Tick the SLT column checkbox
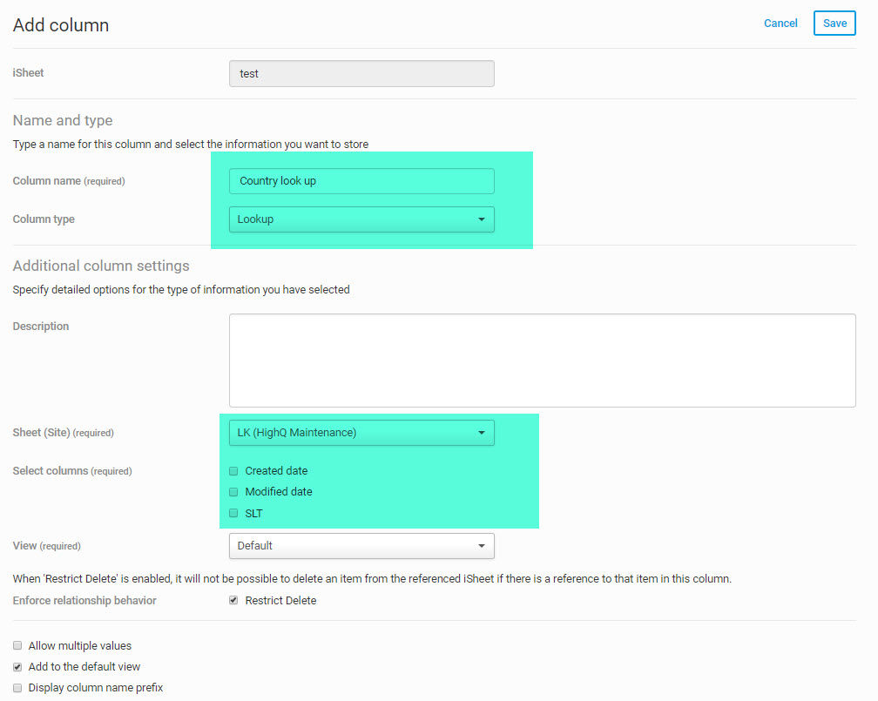Viewport: 878px width, 701px height. pos(233,514)
